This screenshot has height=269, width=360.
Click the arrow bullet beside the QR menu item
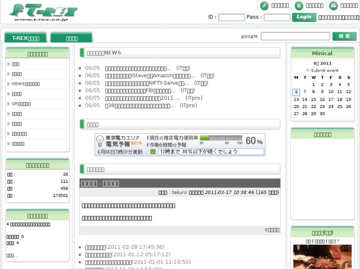tap(8, 104)
